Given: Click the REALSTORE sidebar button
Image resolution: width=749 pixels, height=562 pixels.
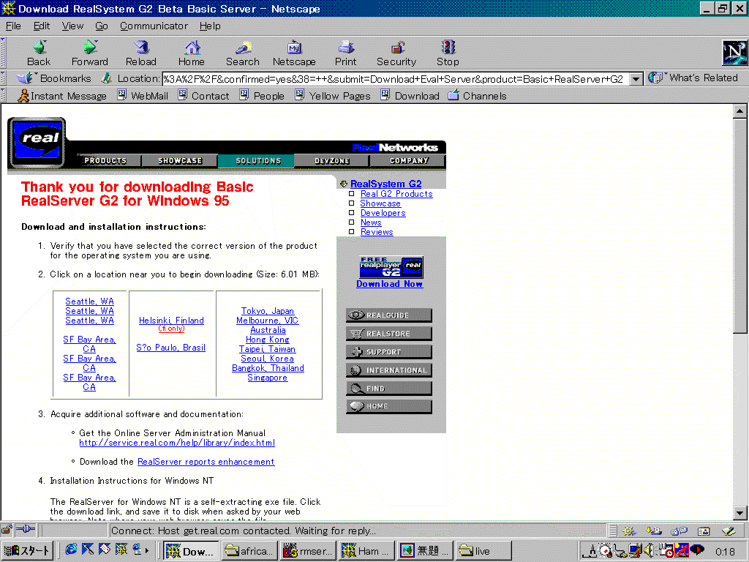Looking at the screenshot, I should 389,333.
